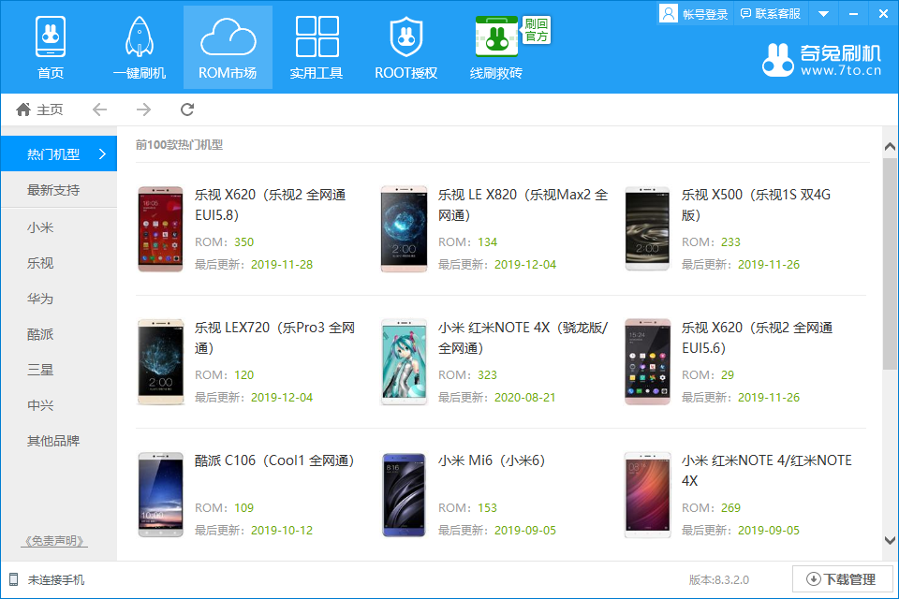Open 下载管理 download manager
Screen dimensions: 899x599
tap(842, 579)
